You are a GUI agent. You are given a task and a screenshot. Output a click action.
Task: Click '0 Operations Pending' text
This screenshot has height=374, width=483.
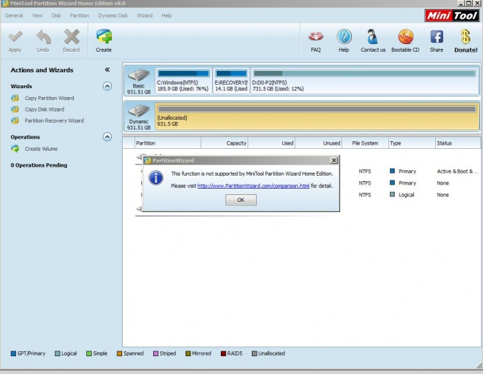point(39,165)
